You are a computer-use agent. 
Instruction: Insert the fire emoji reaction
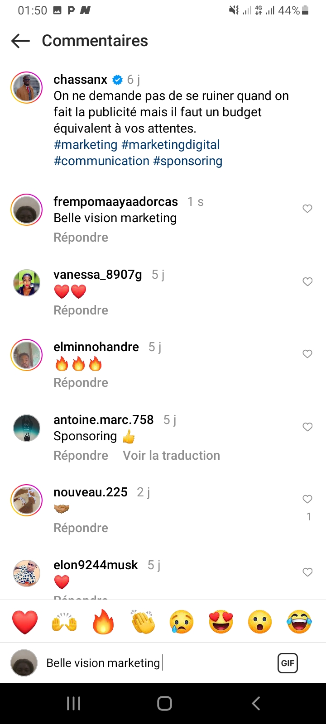pyautogui.click(x=103, y=622)
